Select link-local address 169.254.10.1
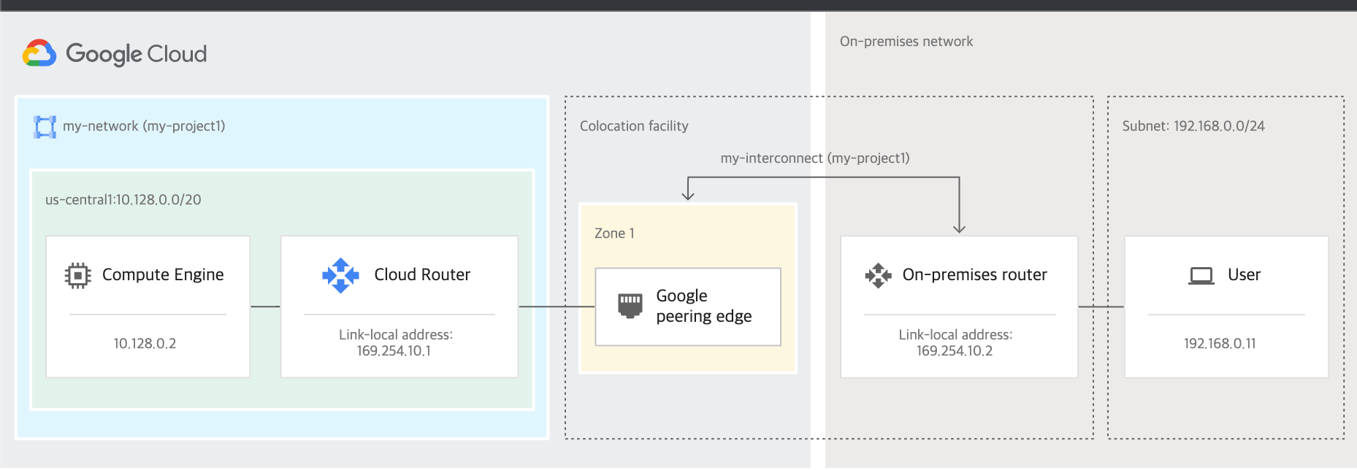 click(x=394, y=351)
